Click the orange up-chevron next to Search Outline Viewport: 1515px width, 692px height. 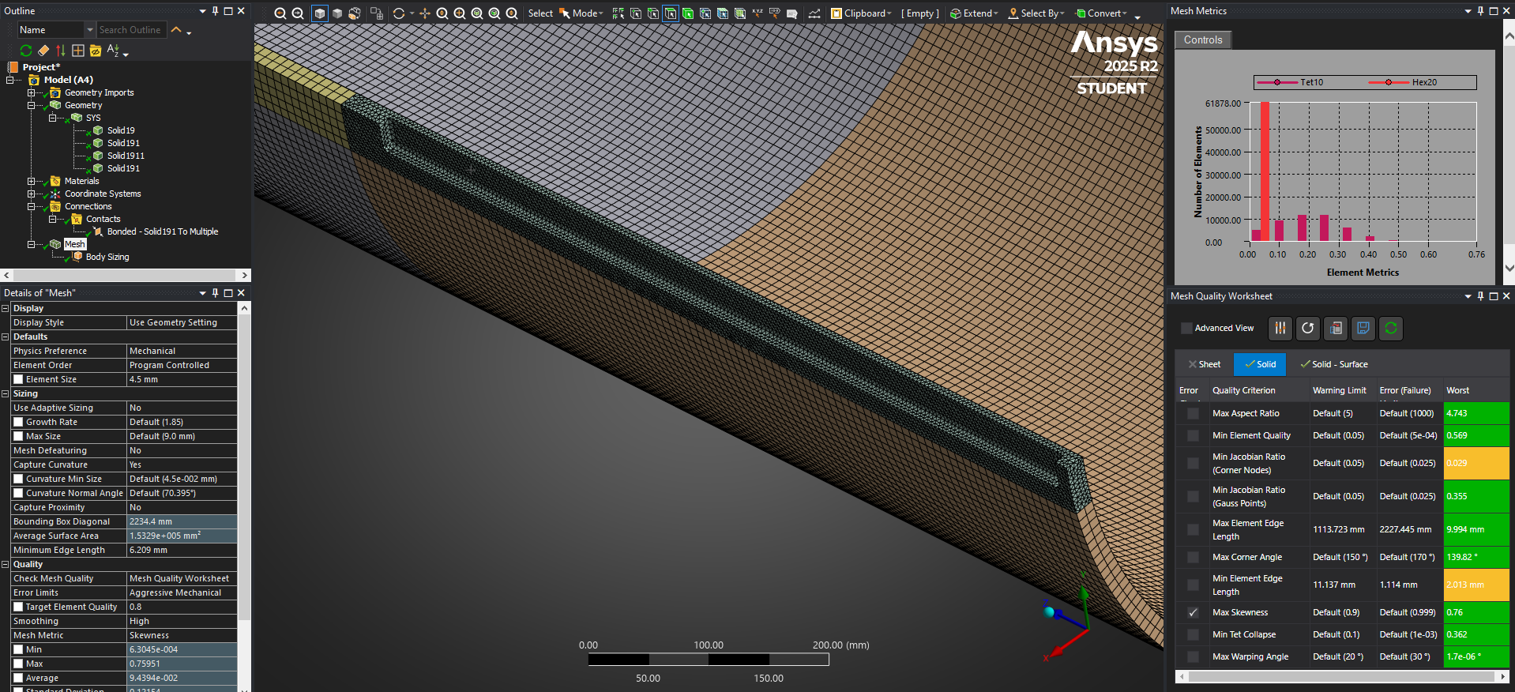click(x=177, y=30)
